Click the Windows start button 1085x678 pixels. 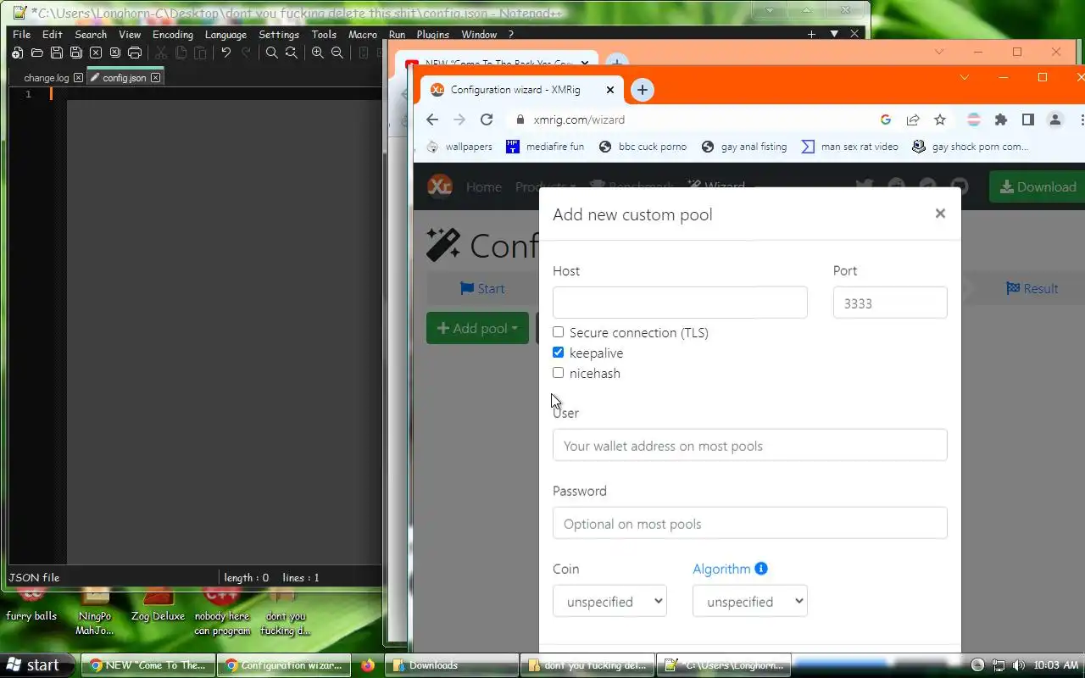pos(36,665)
